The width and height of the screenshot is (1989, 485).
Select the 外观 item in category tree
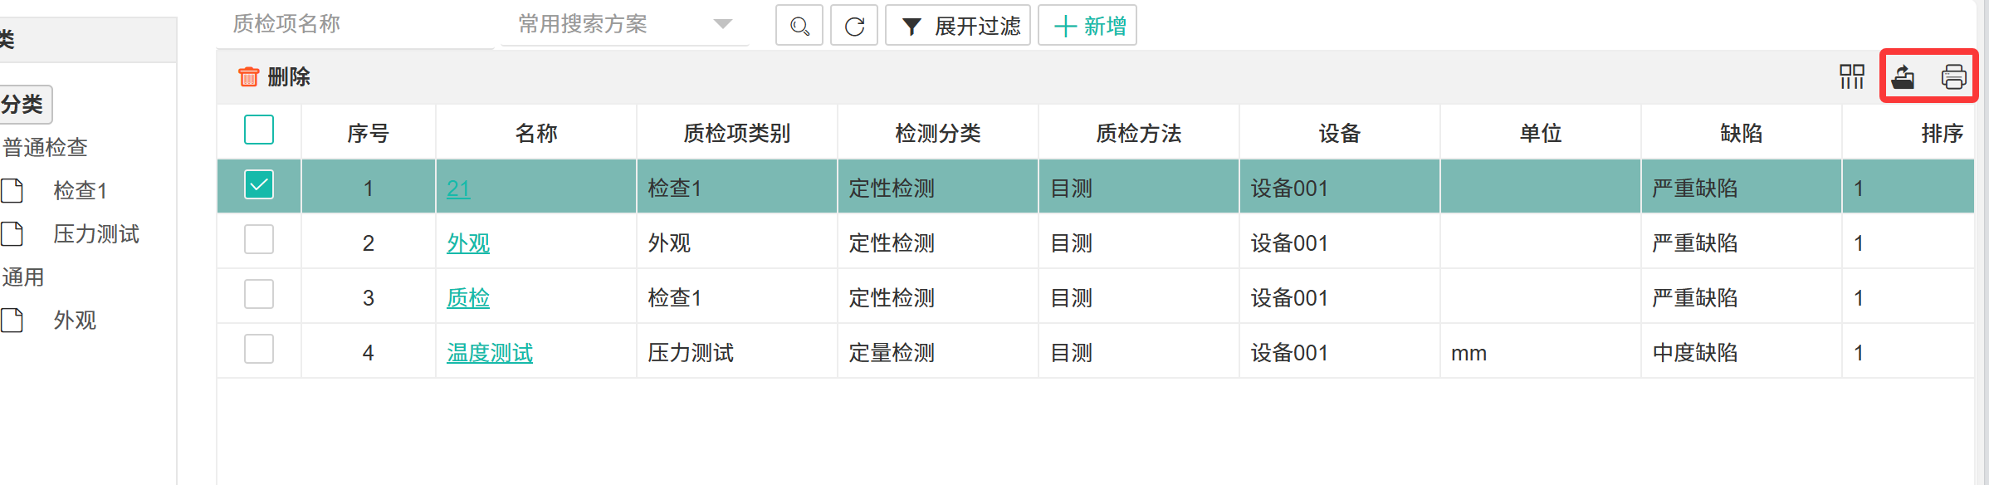click(x=75, y=321)
